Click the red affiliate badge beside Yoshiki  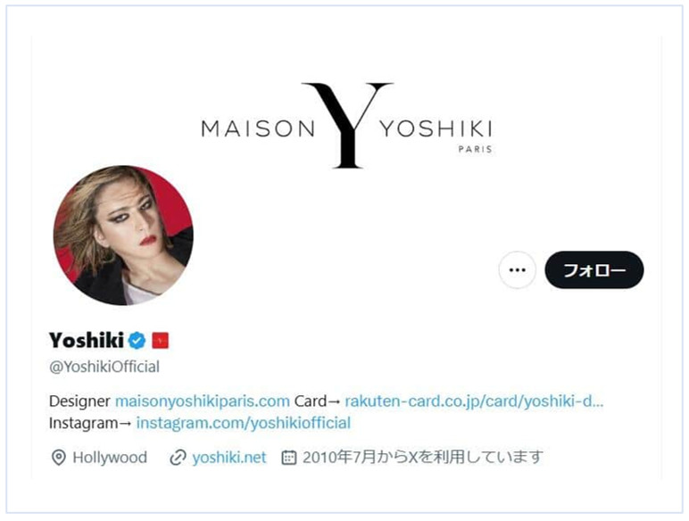[160, 341]
